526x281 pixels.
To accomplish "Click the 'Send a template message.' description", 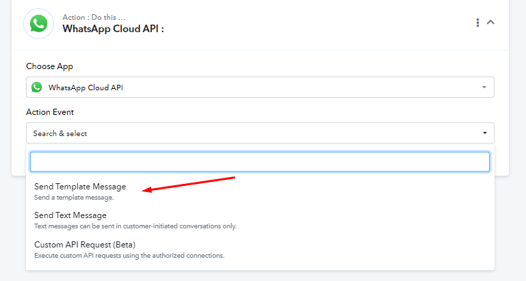I will pos(74,198).
